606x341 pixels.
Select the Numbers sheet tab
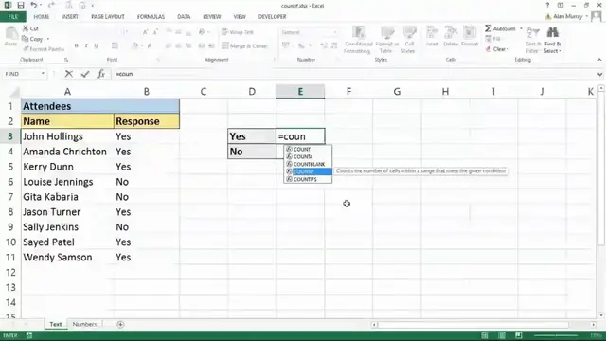pos(84,324)
